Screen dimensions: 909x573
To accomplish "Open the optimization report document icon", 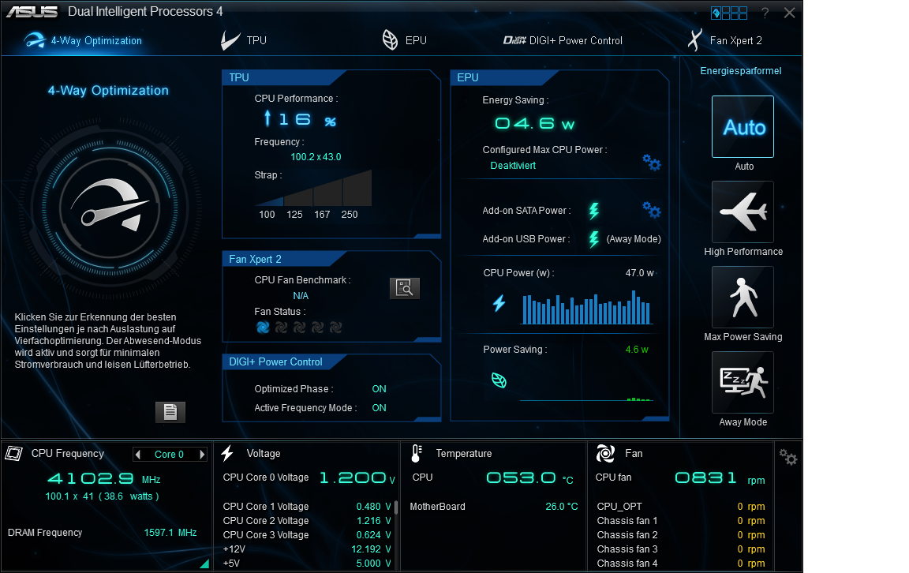I will click(170, 412).
